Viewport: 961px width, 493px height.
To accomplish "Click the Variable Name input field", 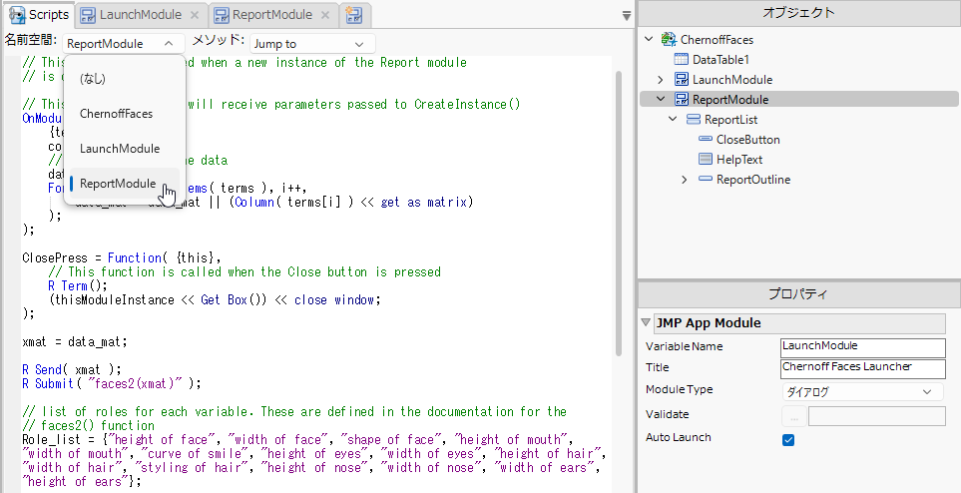I will 863,347.
